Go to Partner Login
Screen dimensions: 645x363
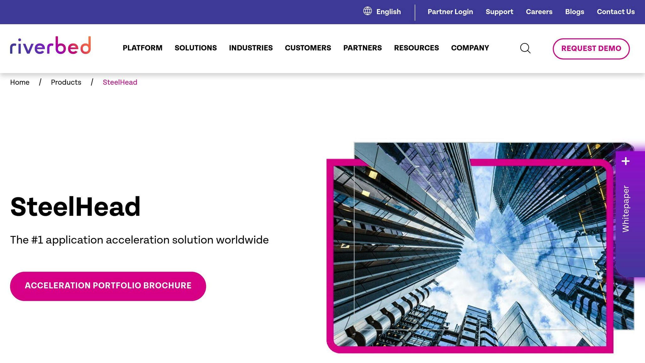[x=450, y=12]
